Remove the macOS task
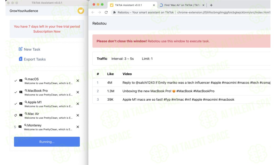 tap(78, 81)
